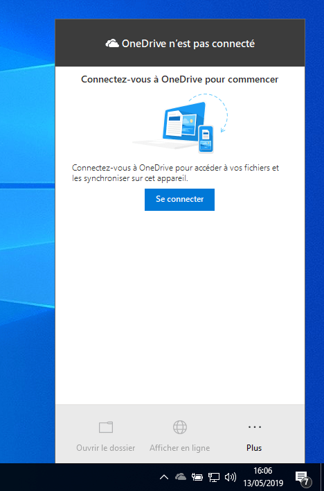
Task: Open the battery power tray icon
Action: point(197,477)
